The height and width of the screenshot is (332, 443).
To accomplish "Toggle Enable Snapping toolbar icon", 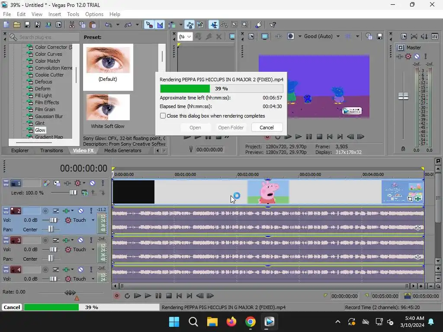I will point(149,25).
